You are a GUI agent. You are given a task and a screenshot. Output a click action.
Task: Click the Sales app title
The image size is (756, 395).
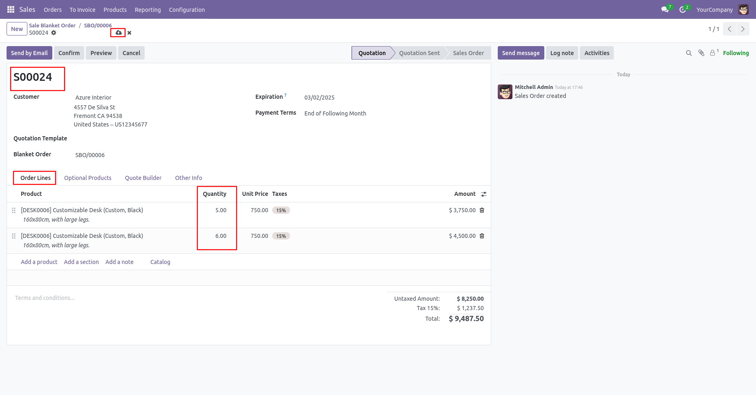coord(27,9)
